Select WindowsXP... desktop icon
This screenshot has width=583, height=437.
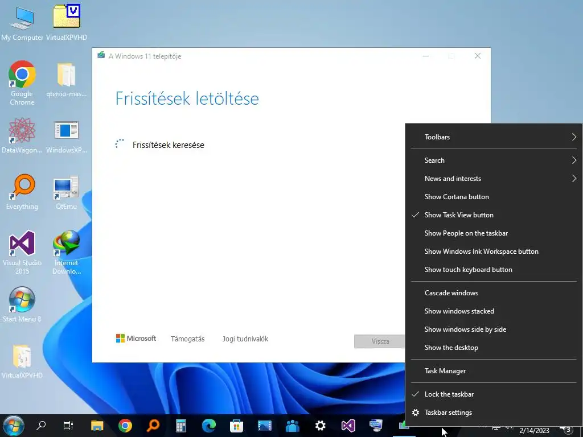click(x=67, y=137)
